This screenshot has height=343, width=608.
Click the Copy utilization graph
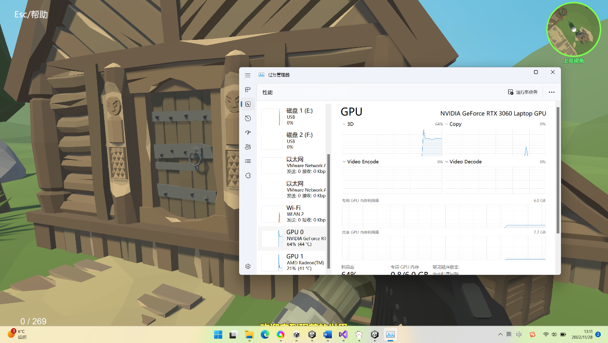pos(495,142)
